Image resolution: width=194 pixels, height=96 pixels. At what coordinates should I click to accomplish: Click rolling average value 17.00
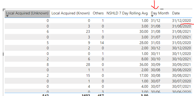[x=144, y=75]
